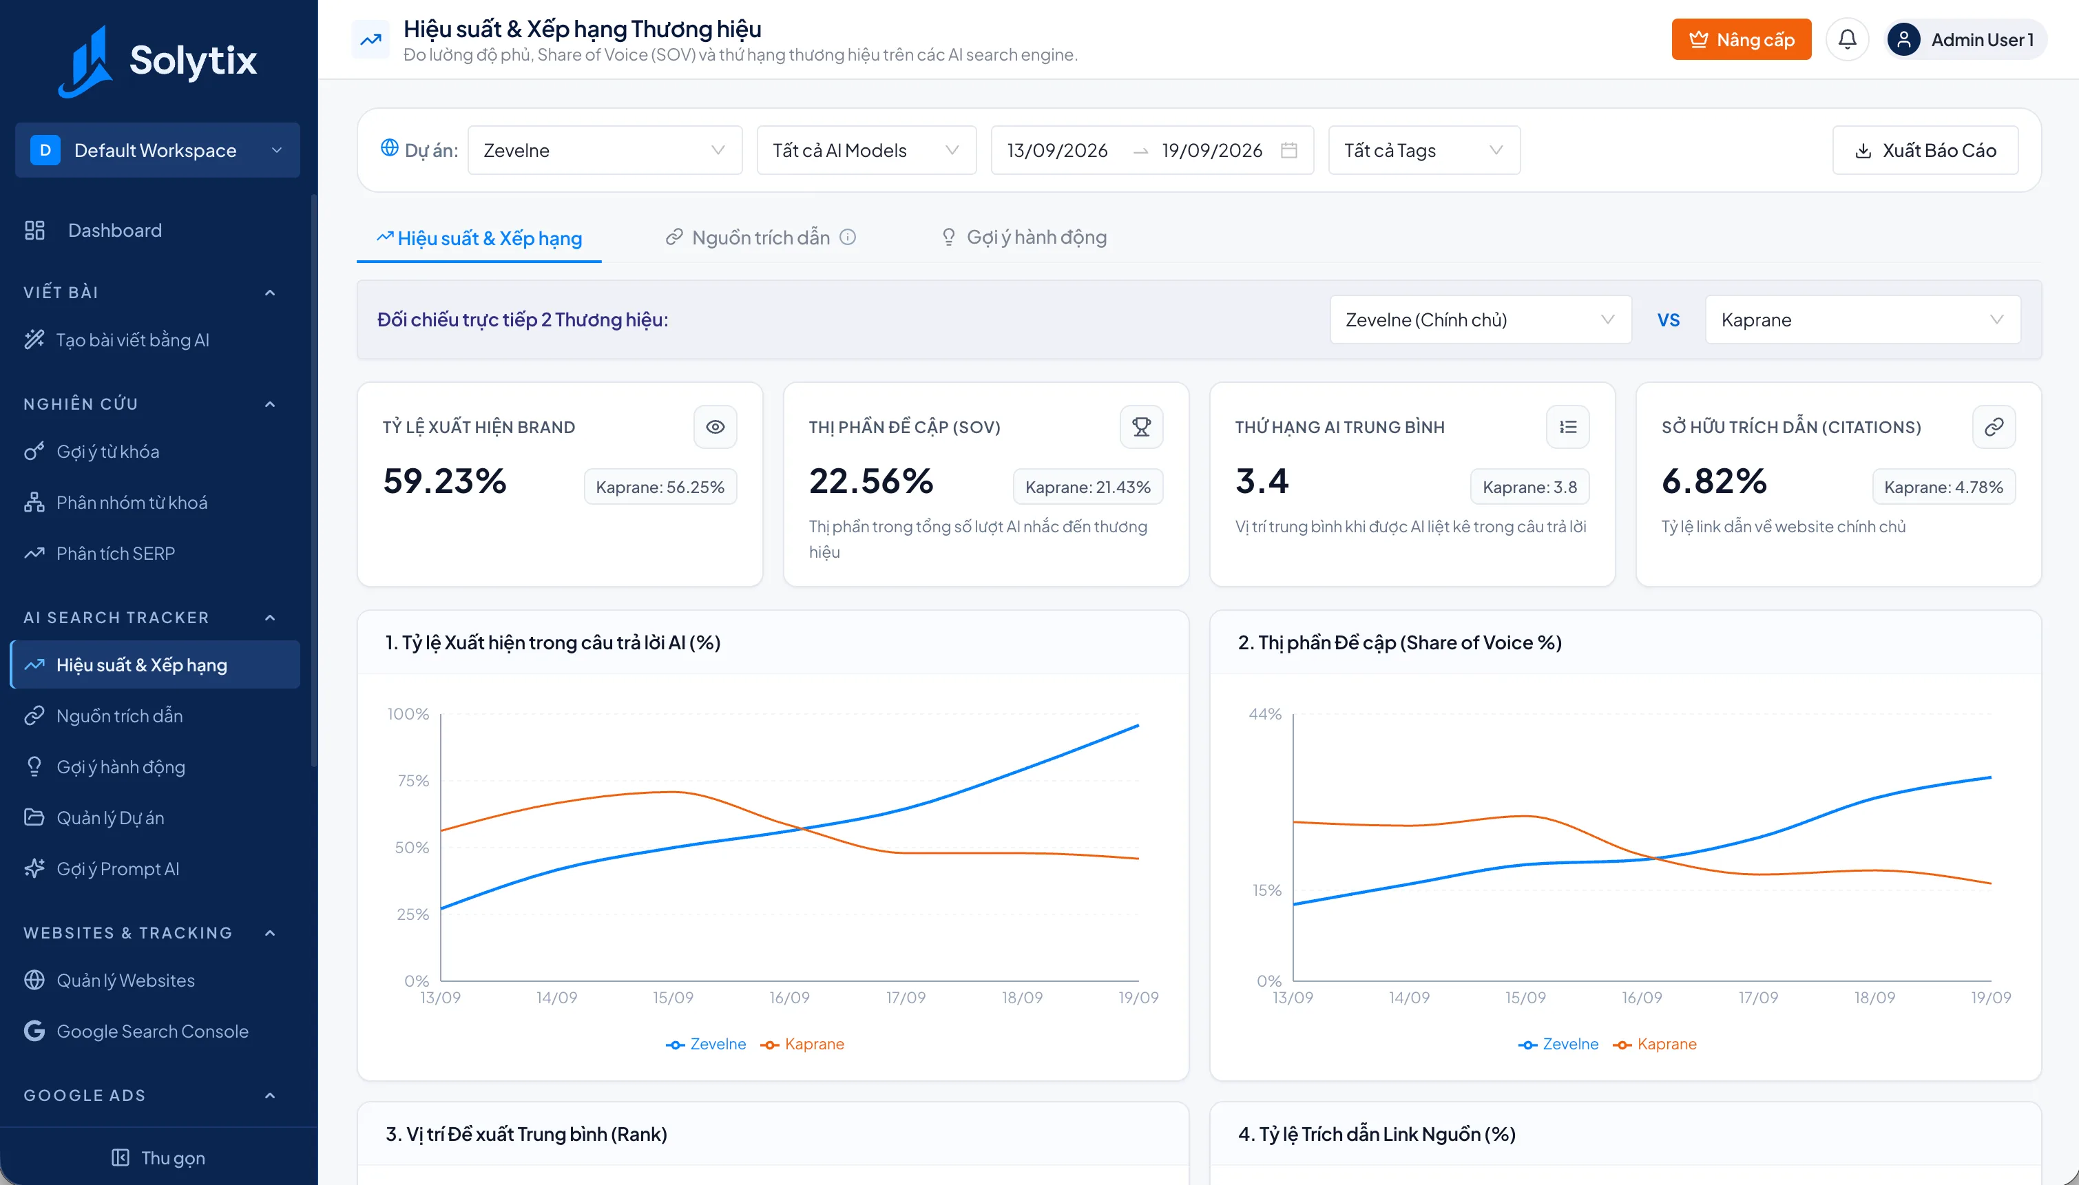Click the trend icon beside page title
Screen dimensions: 2079x1185
tap(371, 39)
